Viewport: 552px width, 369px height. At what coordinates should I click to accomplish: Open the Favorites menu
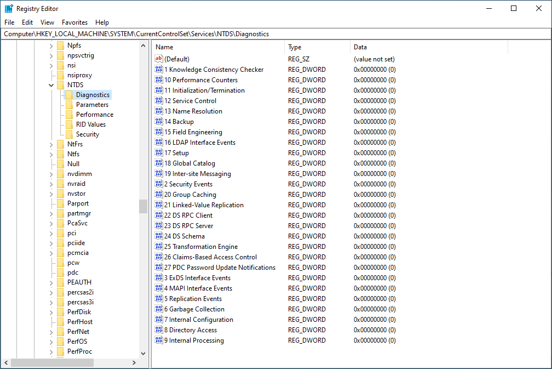[x=74, y=22]
